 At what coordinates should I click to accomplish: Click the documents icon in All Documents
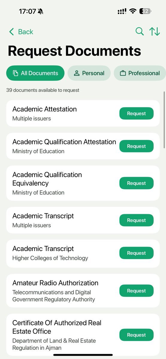16,73
